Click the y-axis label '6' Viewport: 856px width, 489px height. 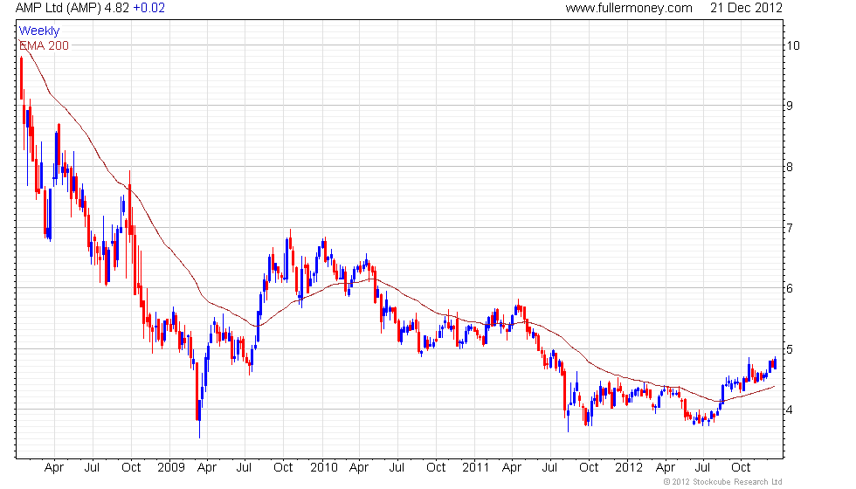pyautogui.click(x=790, y=289)
